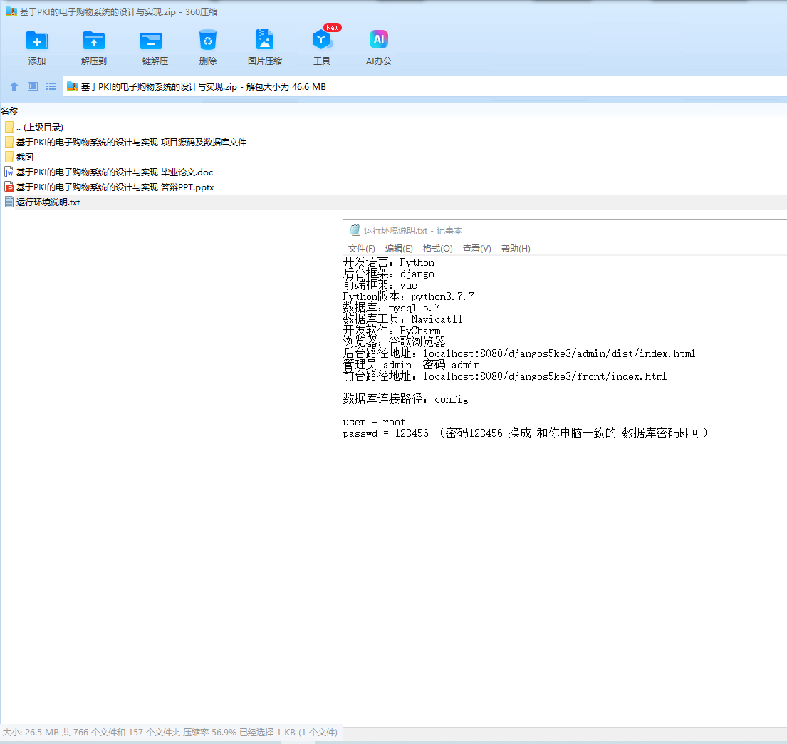Select the 运行环境说明.txt text file icon
Image resolution: width=787 pixels, height=744 pixels.
9,202
